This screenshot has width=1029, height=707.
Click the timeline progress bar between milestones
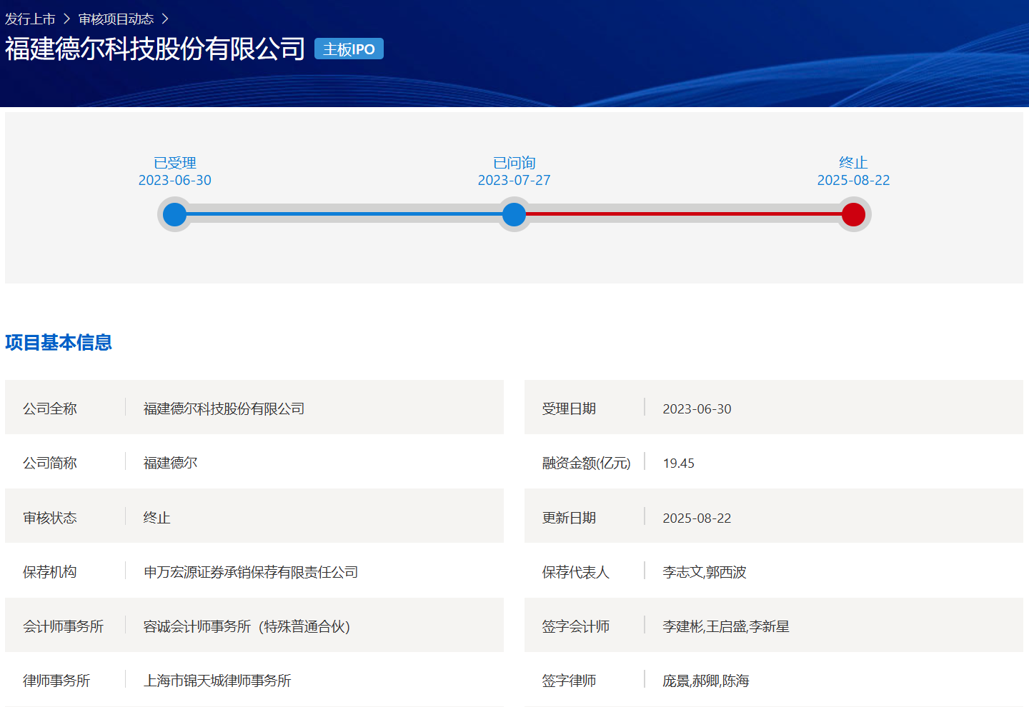[343, 214]
